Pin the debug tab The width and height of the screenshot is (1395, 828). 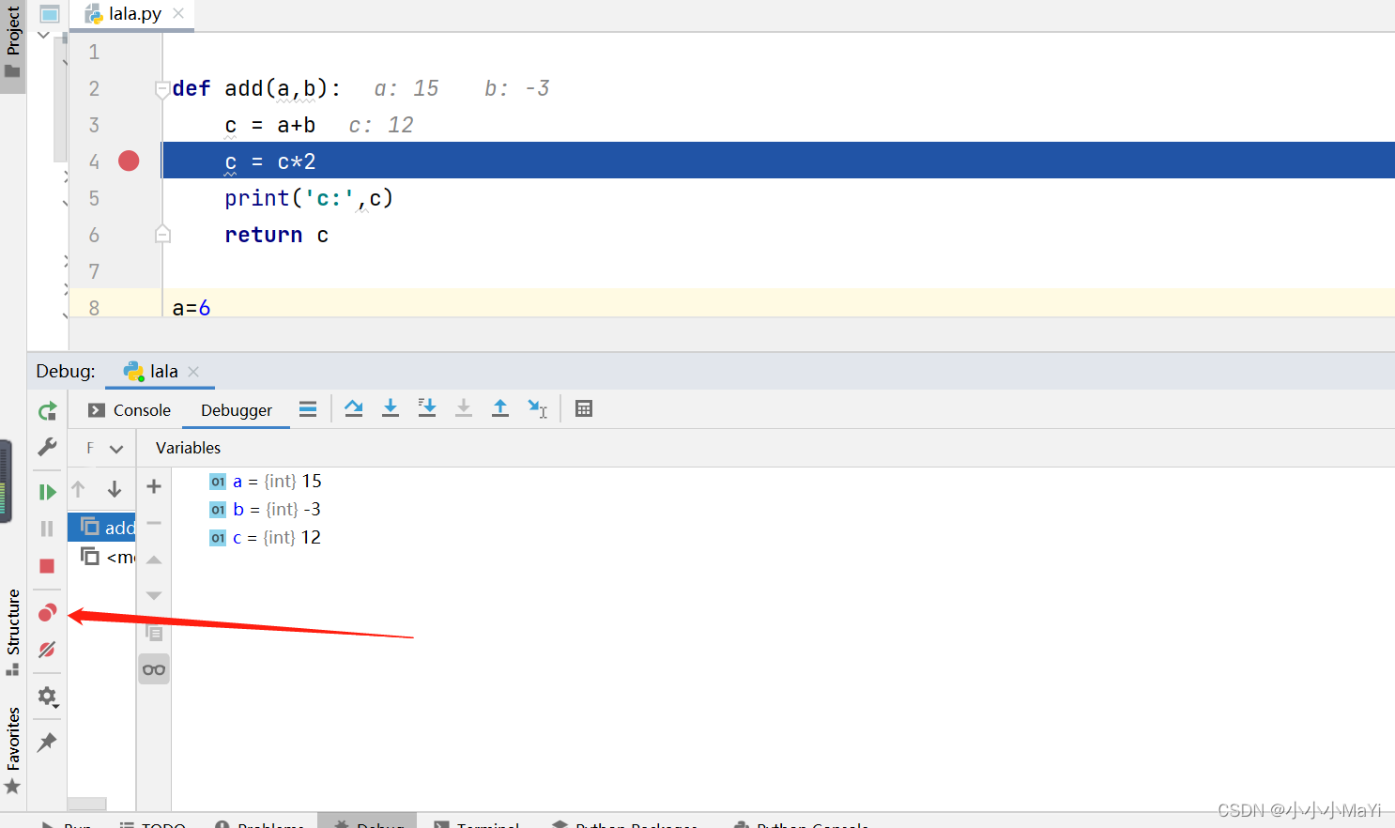[47, 742]
